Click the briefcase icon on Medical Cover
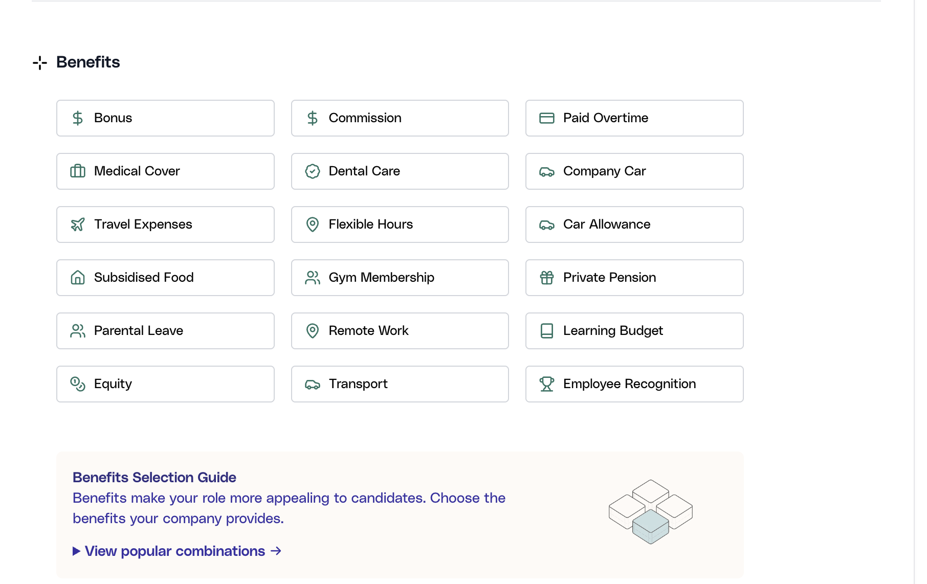The width and height of the screenshot is (927, 584). (x=78, y=171)
